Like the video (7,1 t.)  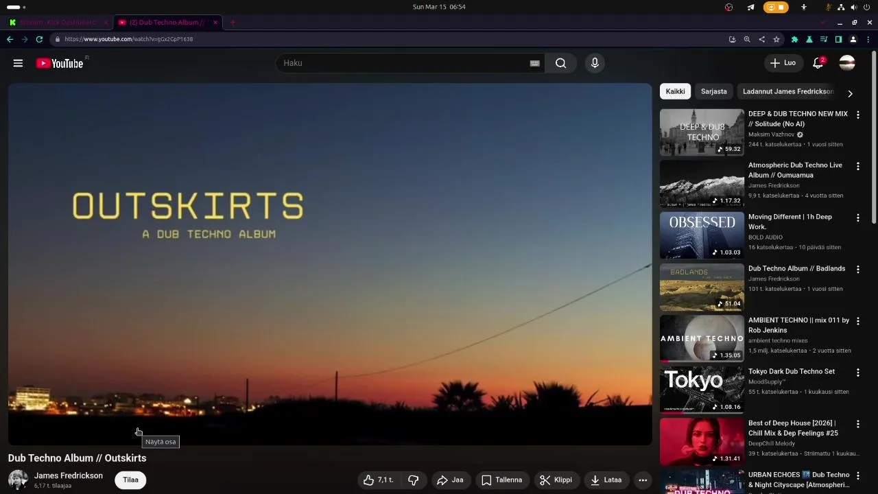click(378, 480)
